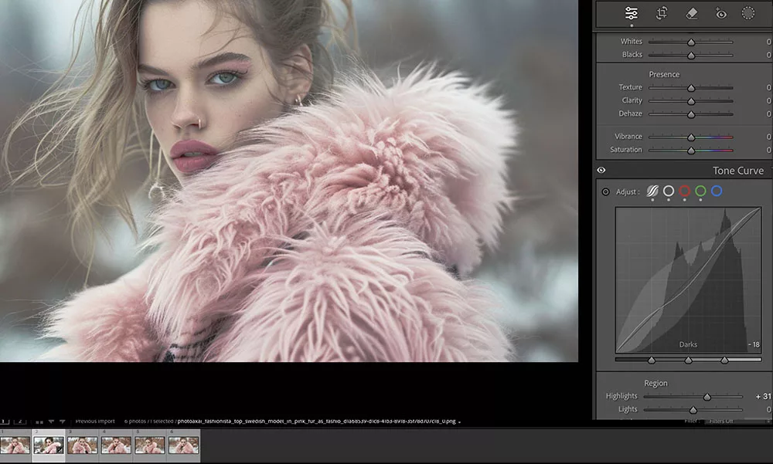Click the shadows split handle below the curve
Image resolution: width=773 pixels, height=464 pixels.
[x=652, y=361]
